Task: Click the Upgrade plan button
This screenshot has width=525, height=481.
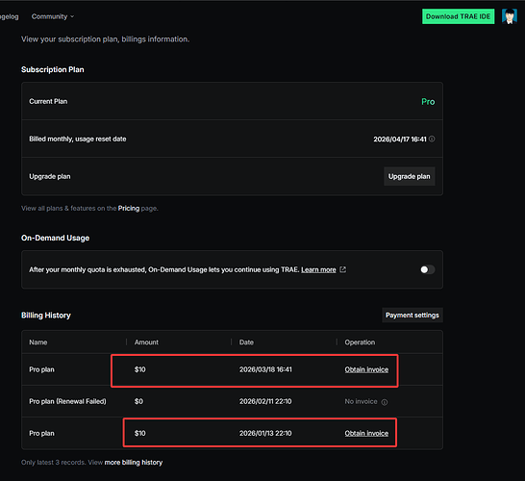Action: [410, 176]
